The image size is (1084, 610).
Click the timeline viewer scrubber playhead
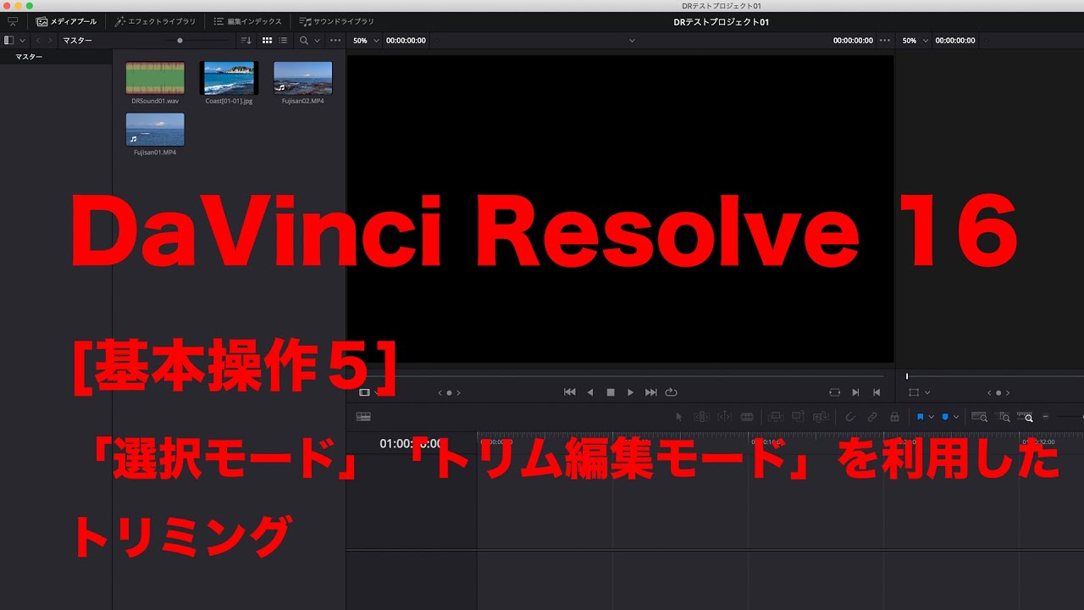pos(907,376)
